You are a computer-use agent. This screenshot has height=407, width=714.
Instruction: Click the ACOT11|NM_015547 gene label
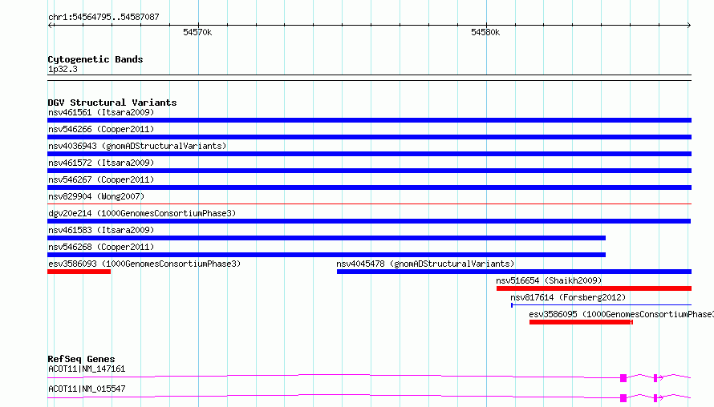point(87,389)
